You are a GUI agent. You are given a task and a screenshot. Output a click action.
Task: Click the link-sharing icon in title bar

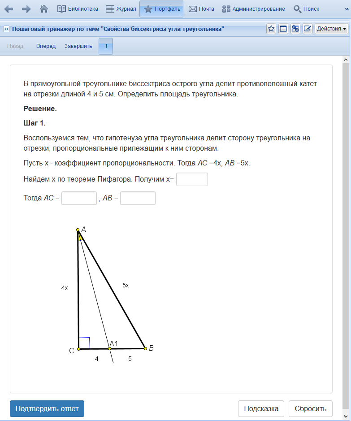pos(295,28)
